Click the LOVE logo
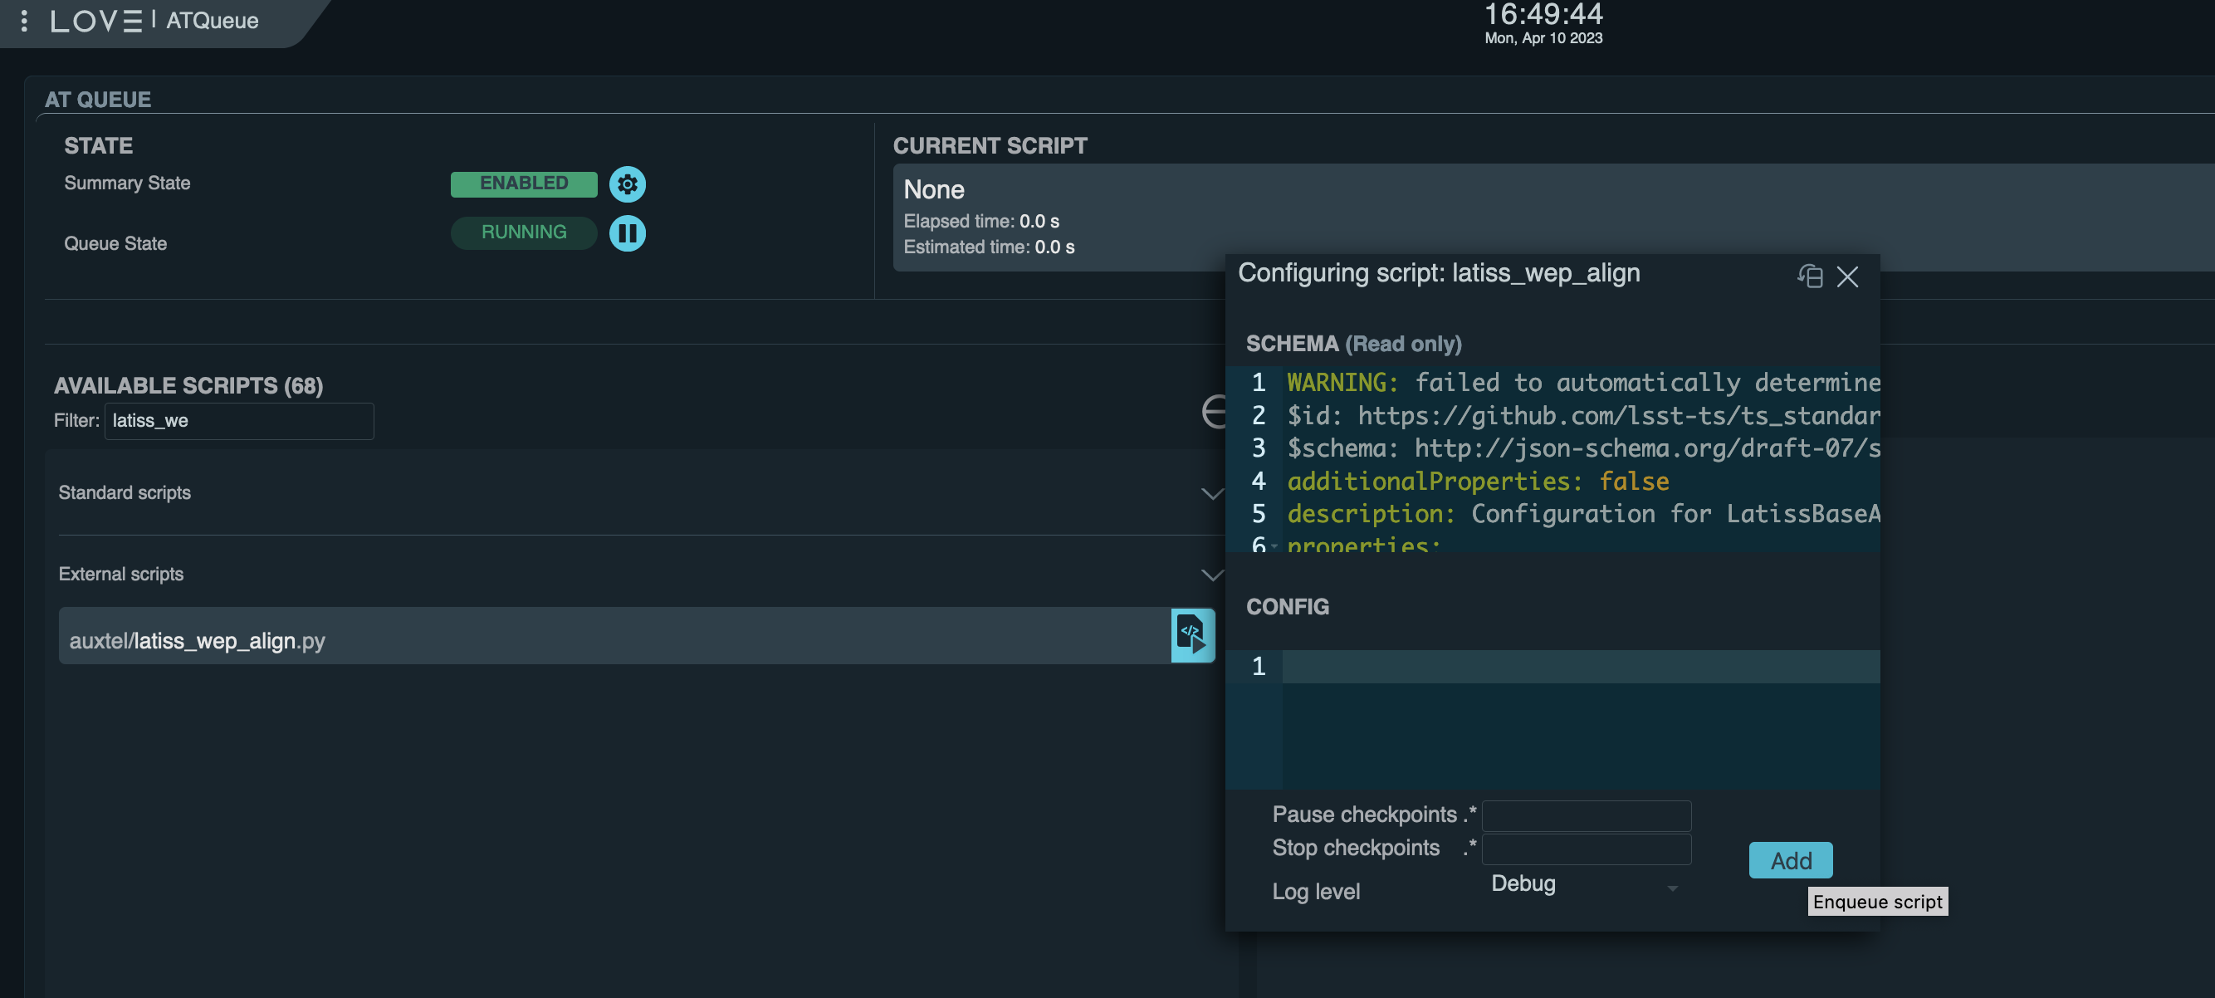Image resolution: width=2215 pixels, height=998 pixels. click(x=95, y=21)
